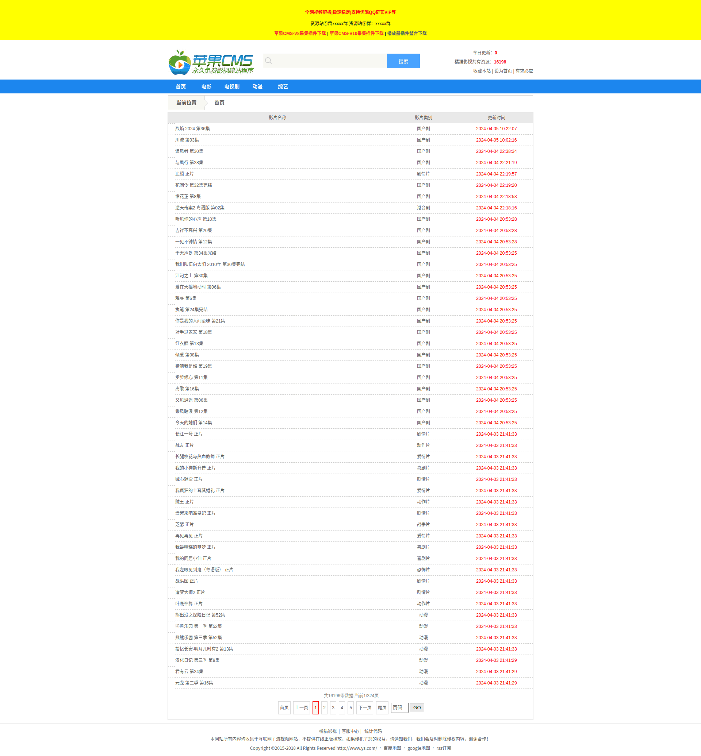
Task: Open 追风者 第30集 entry
Action: pyautogui.click(x=189, y=151)
